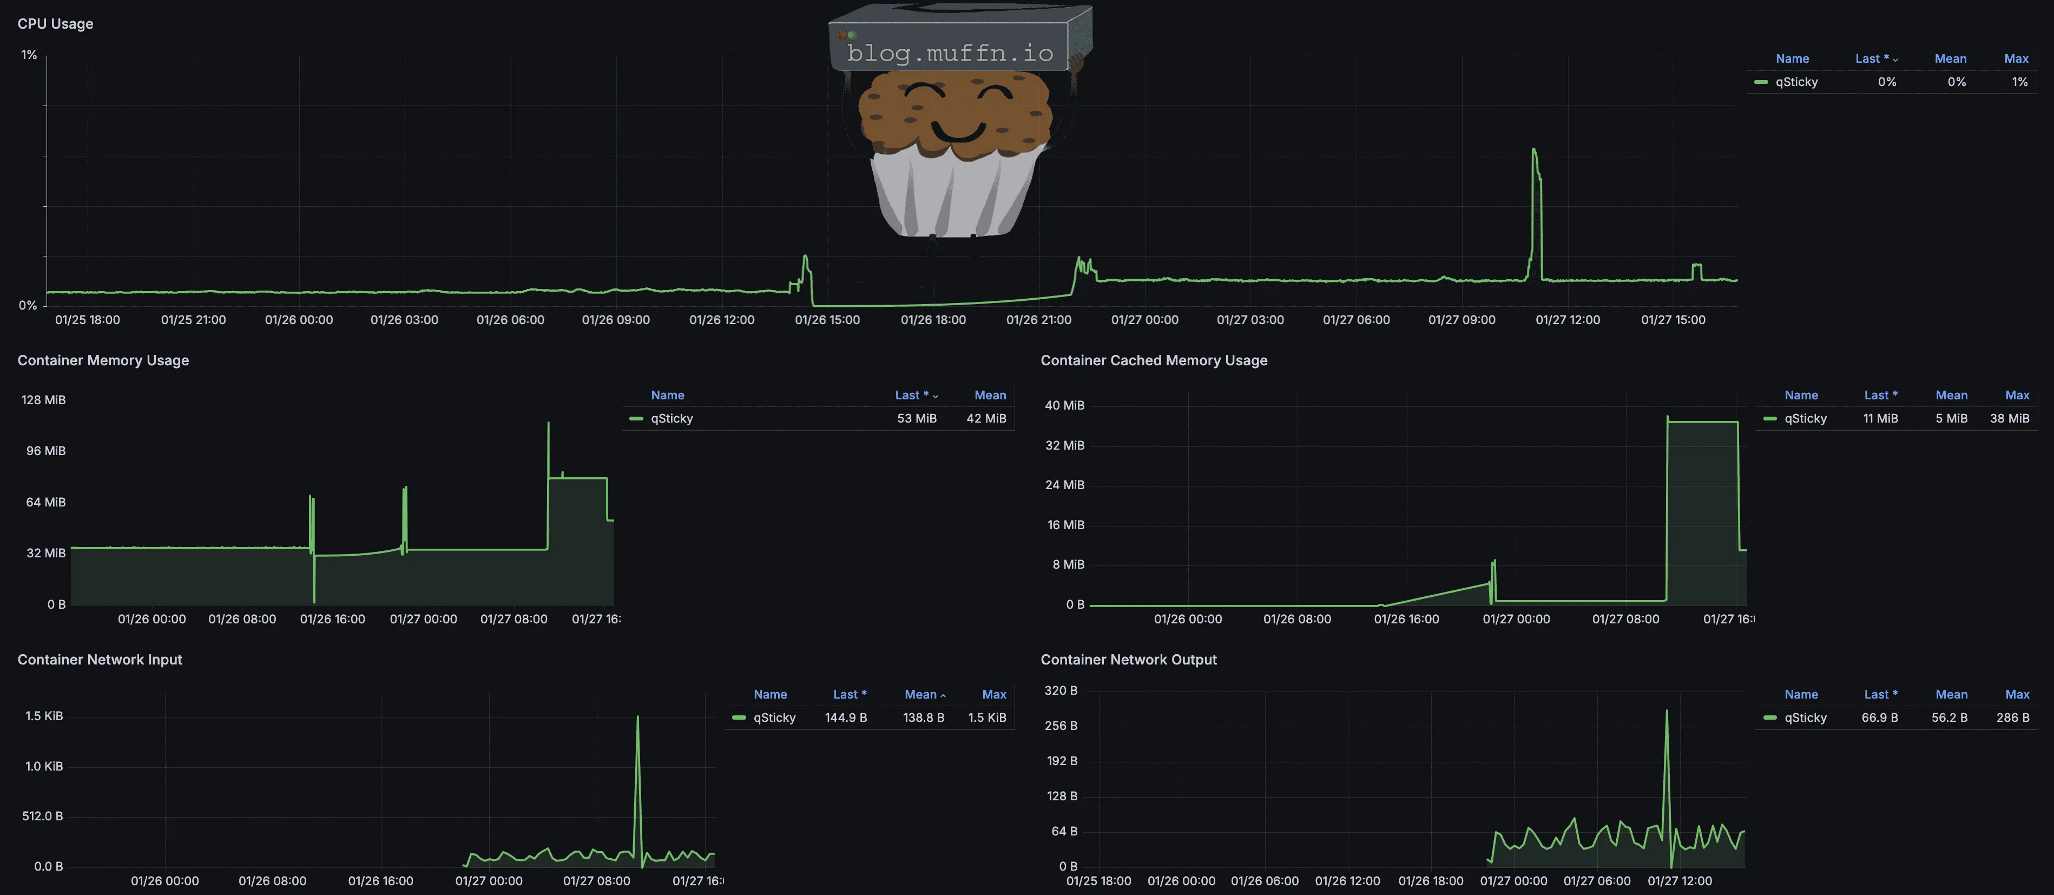Image resolution: width=2054 pixels, height=895 pixels.
Task: Sort Cached Memory legend by Mean column
Action: [x=1951, y=396]
